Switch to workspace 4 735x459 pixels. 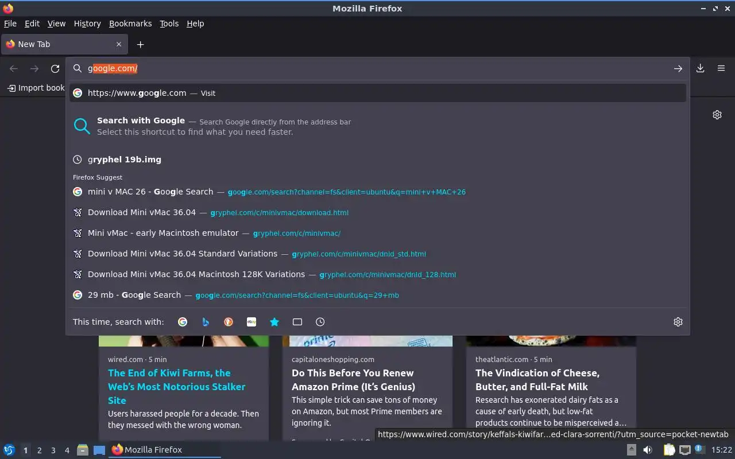coord(67,450)
